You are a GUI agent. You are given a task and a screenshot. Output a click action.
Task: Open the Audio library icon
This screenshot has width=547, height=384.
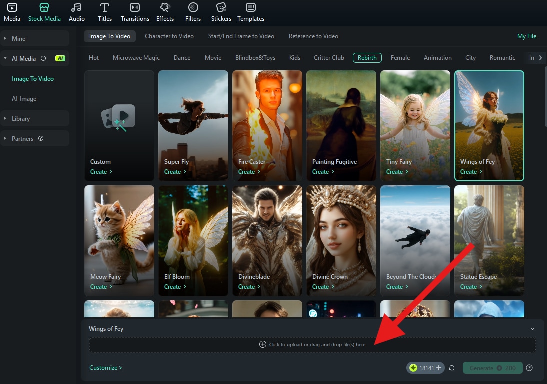76,7
